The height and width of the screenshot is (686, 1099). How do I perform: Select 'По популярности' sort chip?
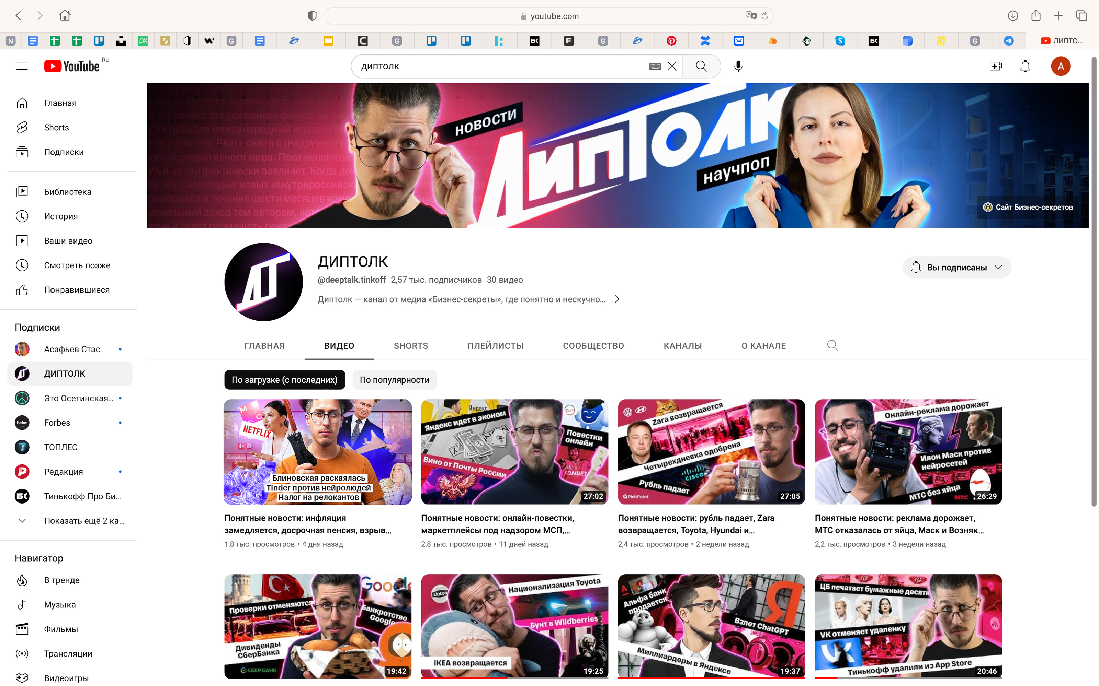pyautogui.click(x=394, y=380)
